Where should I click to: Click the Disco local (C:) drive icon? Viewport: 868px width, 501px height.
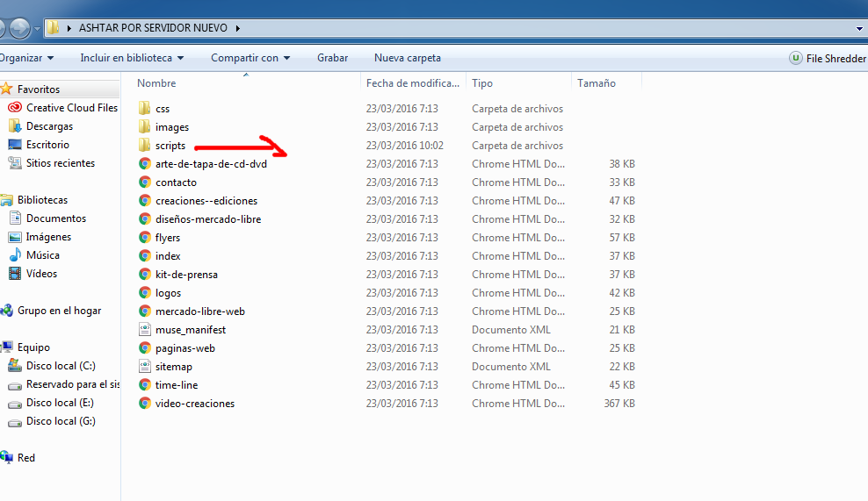15,366
